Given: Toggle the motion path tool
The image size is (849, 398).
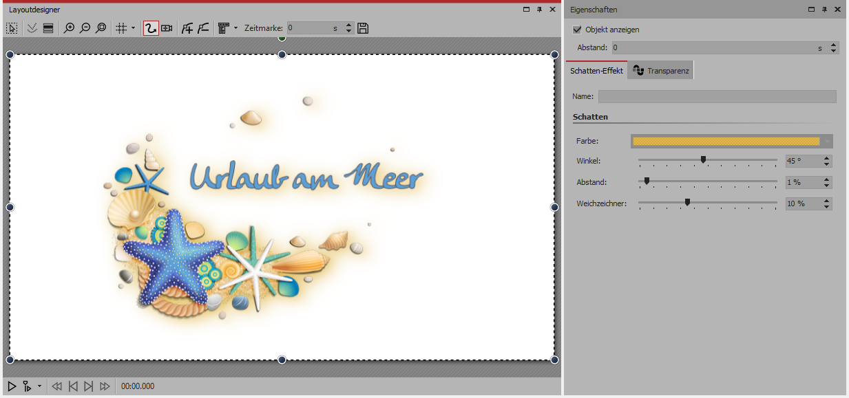Looking at the screenshot, I should click(x=150, y=28).
